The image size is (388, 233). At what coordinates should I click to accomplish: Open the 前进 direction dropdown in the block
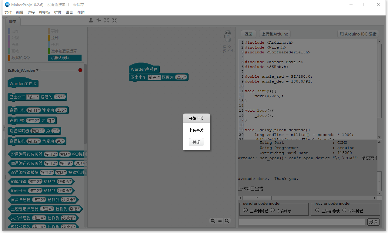[x=154, y=77]
